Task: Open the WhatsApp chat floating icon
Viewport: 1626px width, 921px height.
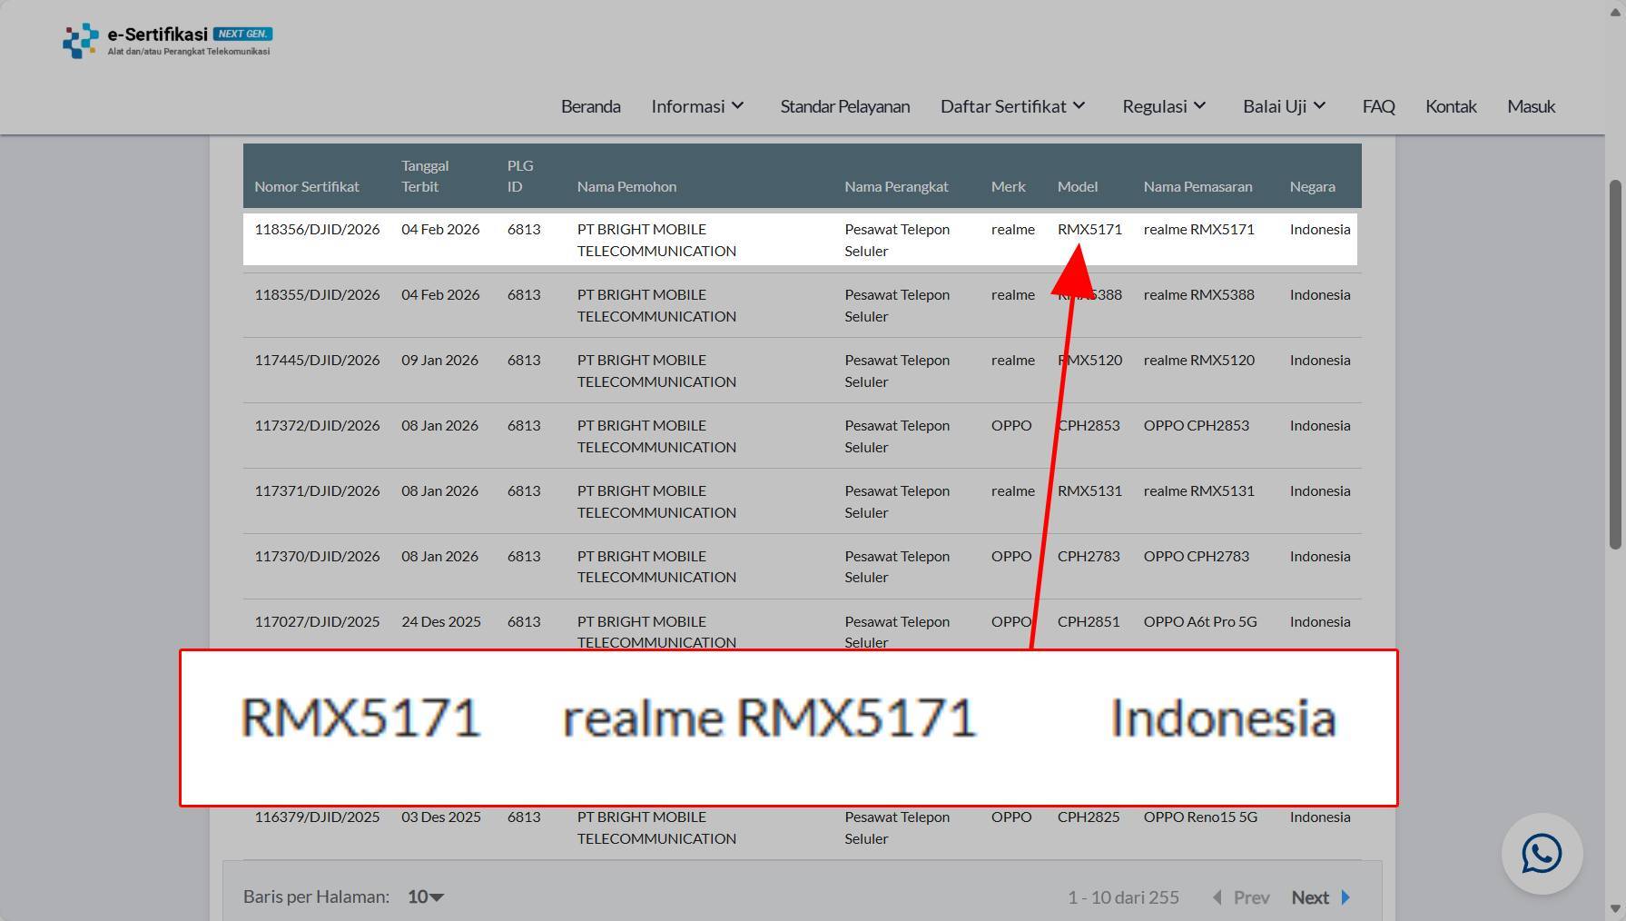Action: point(1542,854)
